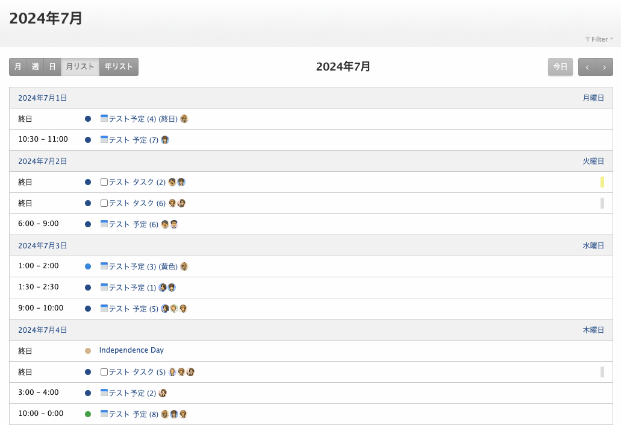Switch to 年リスト view
This screenshot has width=621, height=425.
point(119,66)
